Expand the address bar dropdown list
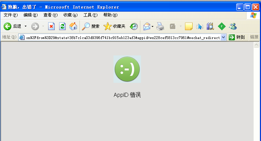Image resolution: width=261 pixels, height=141 pixels. pyautogui.click(x=223, y=37)
